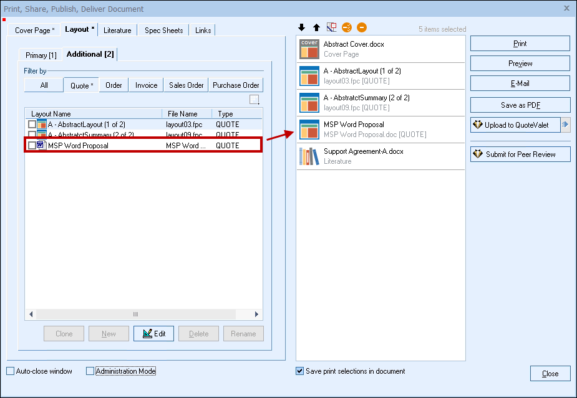Open the Upload to QuoteValet arrow dropdown

point(565,125)
